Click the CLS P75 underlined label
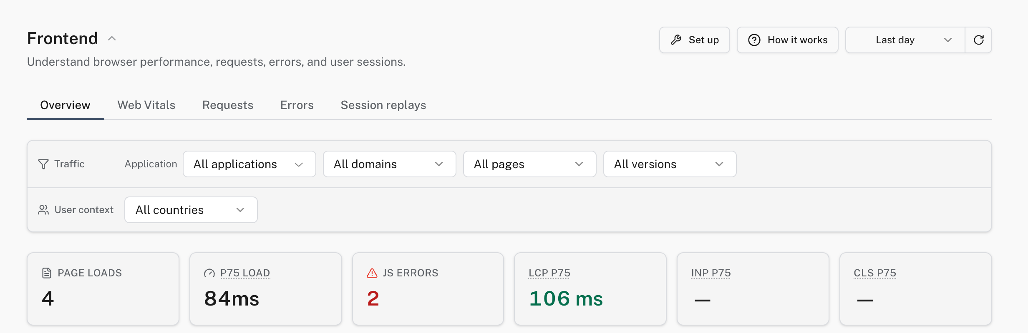 [875, 273]
